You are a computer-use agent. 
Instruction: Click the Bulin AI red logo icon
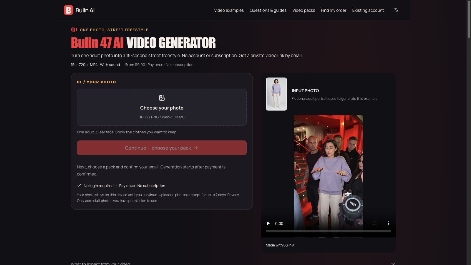tap(68, 10)
